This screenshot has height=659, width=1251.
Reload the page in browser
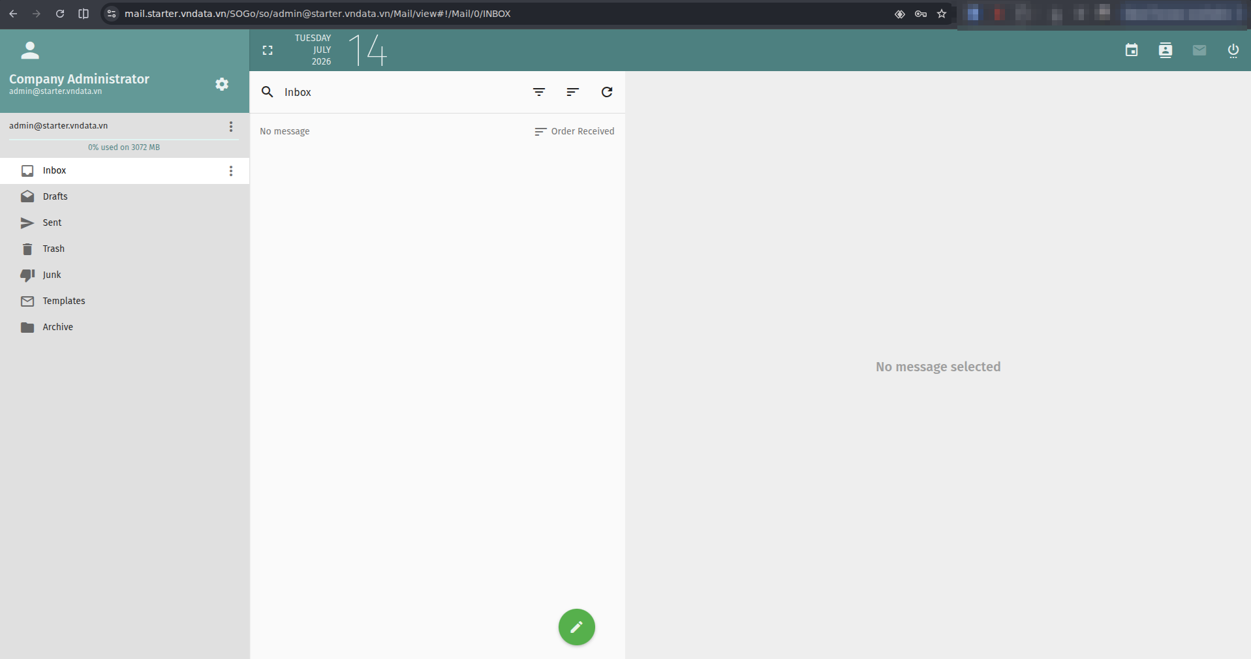click(60, 14)
